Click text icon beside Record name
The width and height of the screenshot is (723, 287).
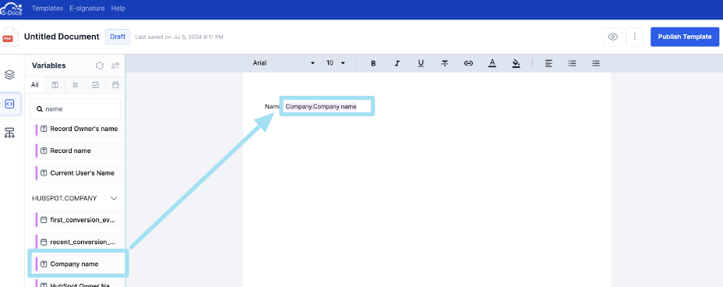click(x=44, y=151)
